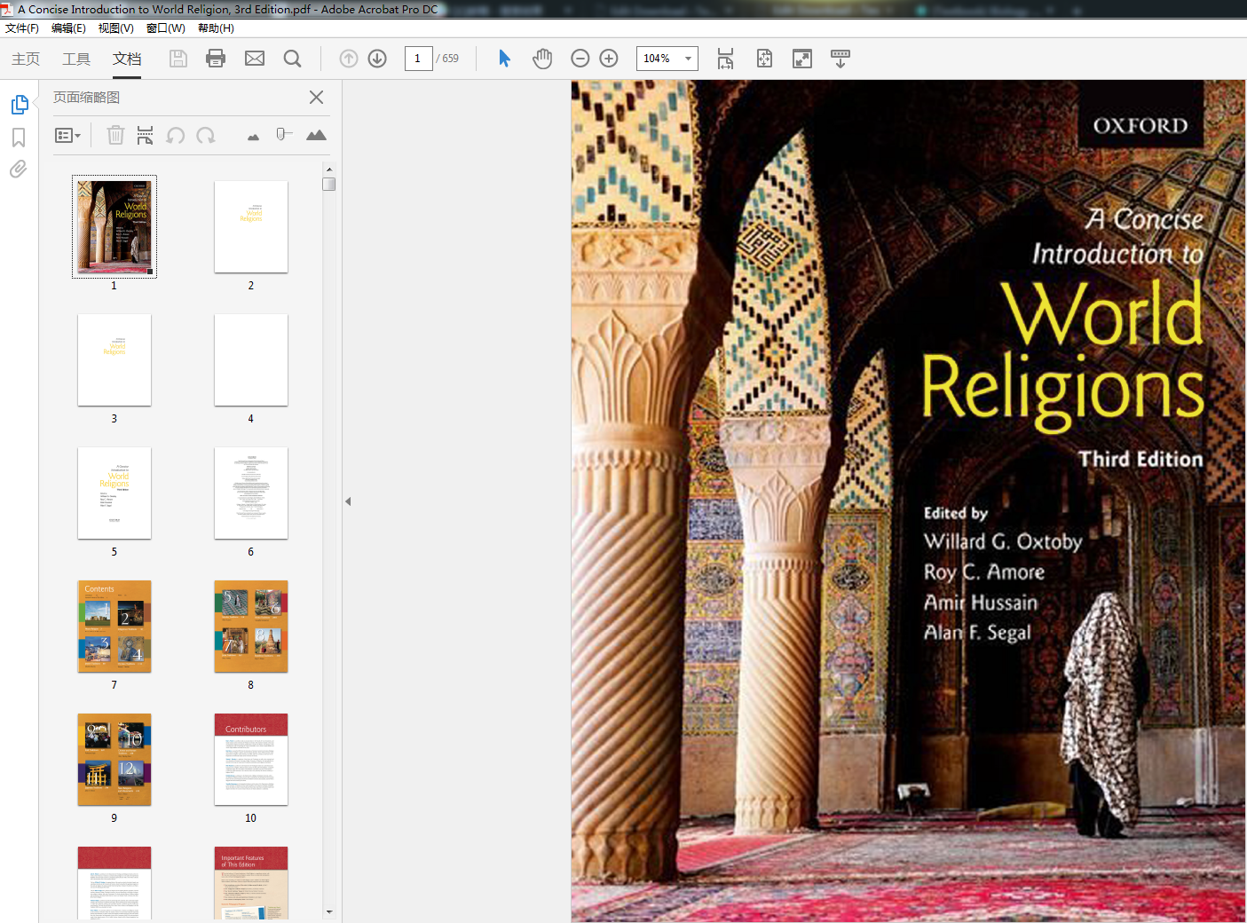This screenshot has height=923, width=1247.
Task: Click the fit width scrolling icon
Action: coord(725,59)
